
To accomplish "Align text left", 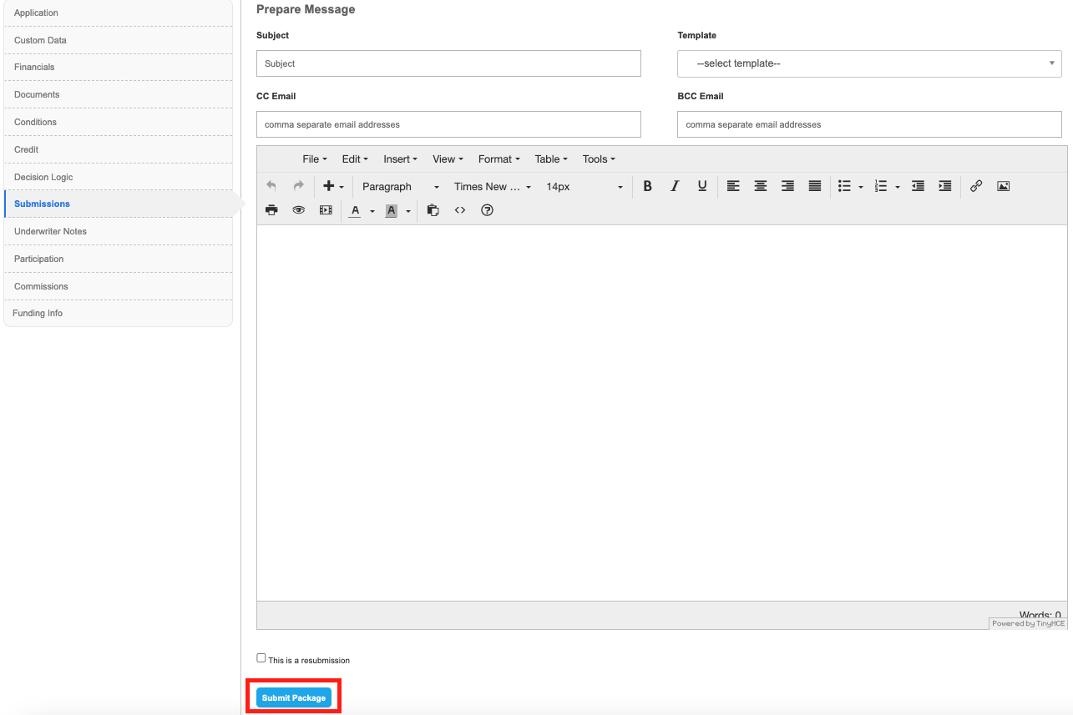I will pyautogui.click(x=733, y=186).
